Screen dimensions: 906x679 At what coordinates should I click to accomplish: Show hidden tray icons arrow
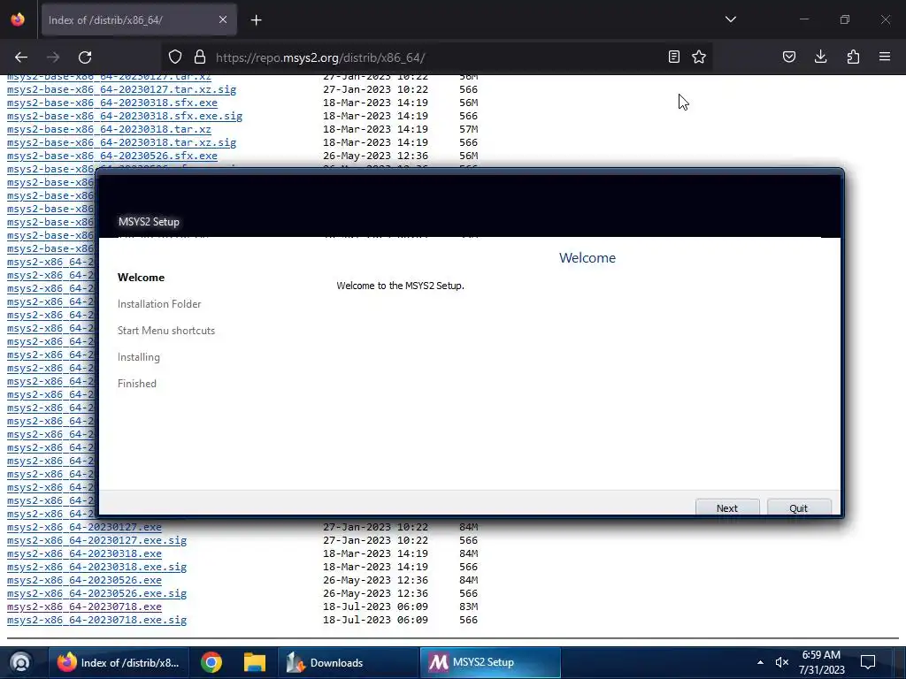pyautogui.click(x=760, y=662)
